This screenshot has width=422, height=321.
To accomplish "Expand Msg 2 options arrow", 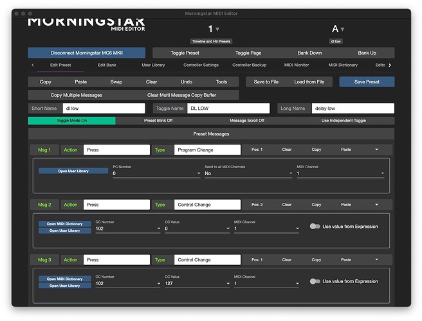I will click(x=376, y=205).
